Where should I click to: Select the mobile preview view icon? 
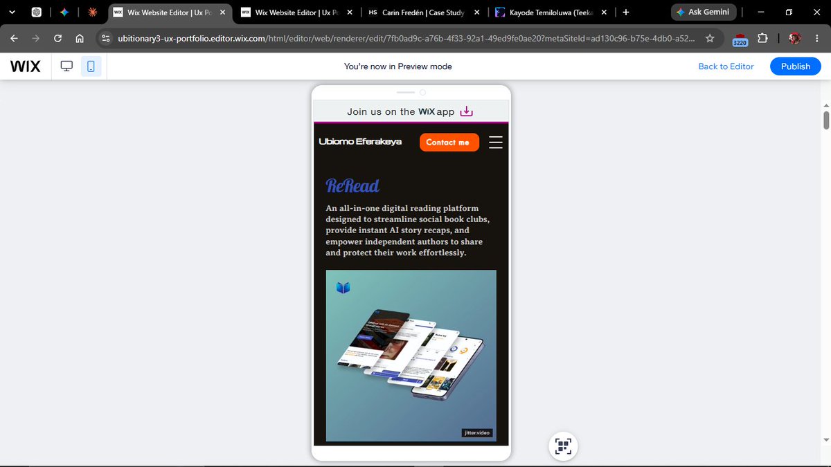tap(91, 66)
